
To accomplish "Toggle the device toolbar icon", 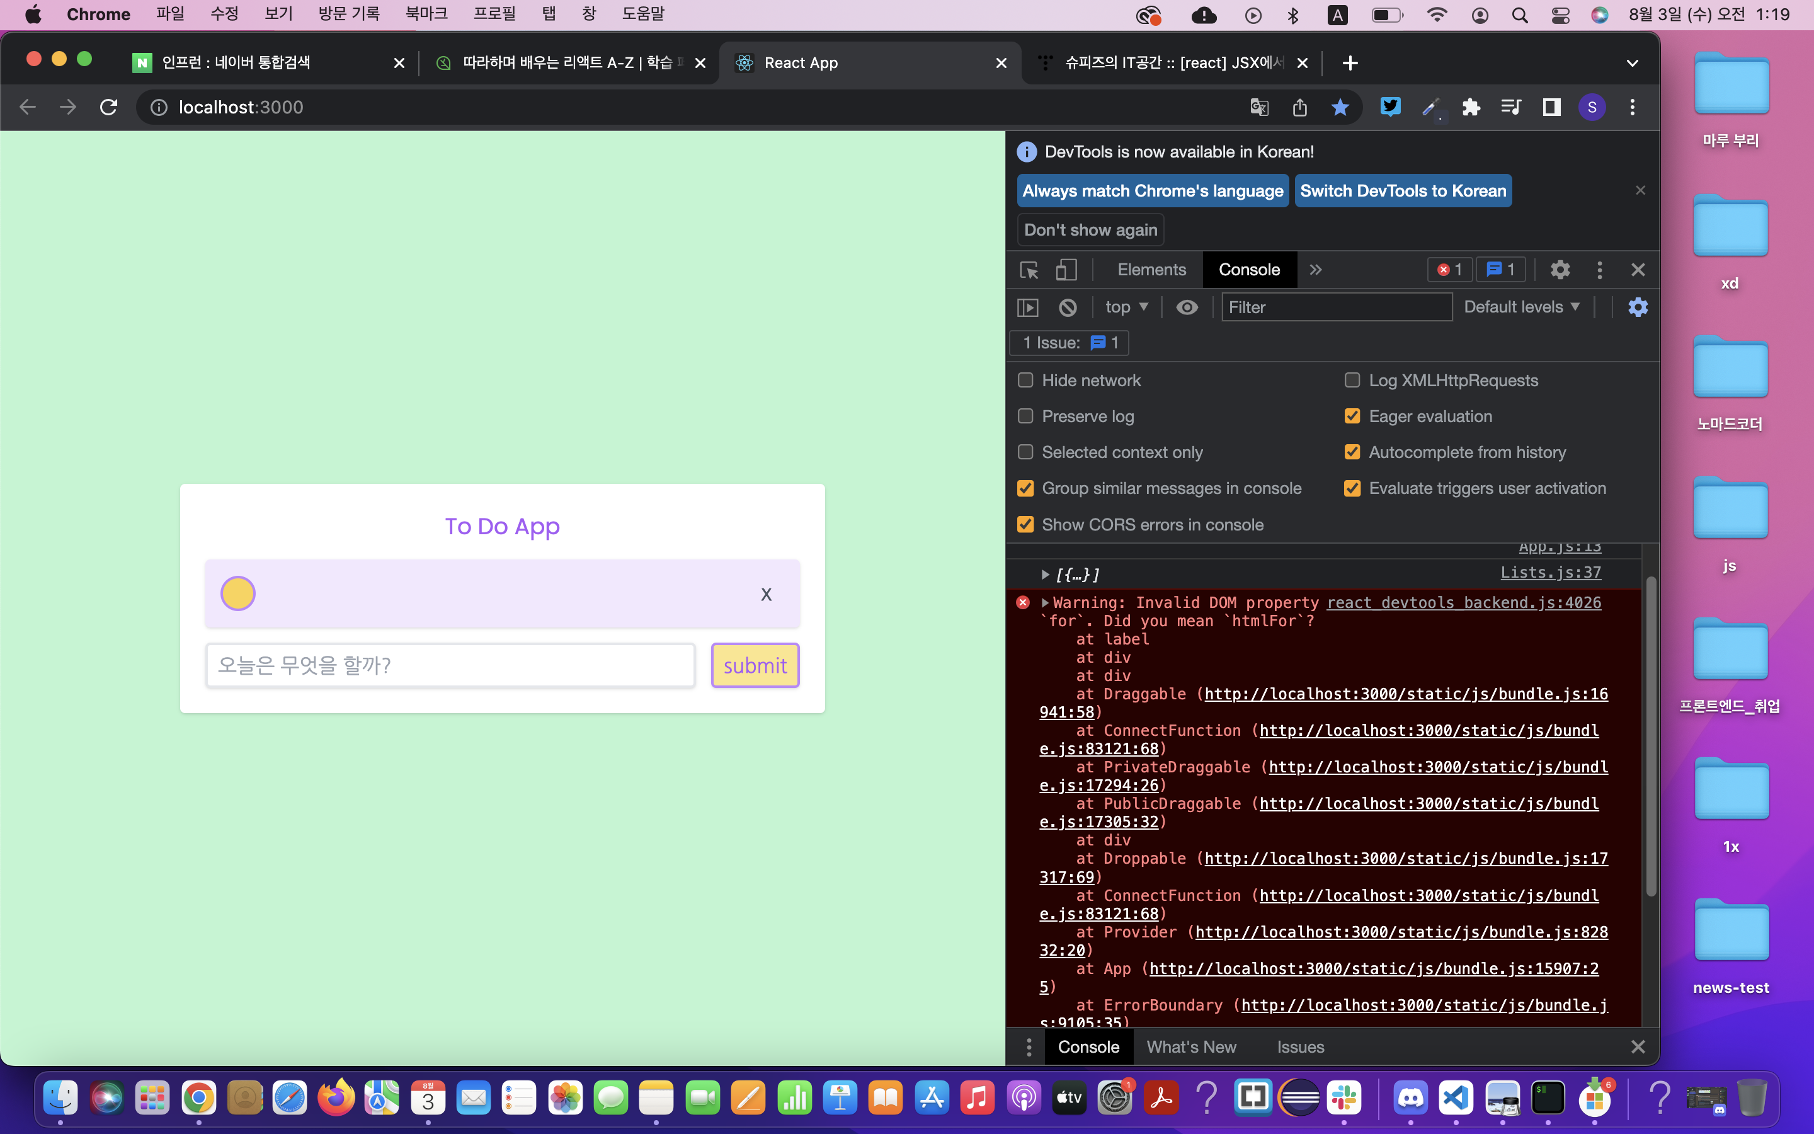I will click(x=1066, y=270).
